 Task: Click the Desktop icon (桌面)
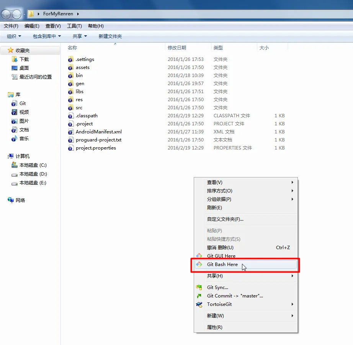pos(15,68)
